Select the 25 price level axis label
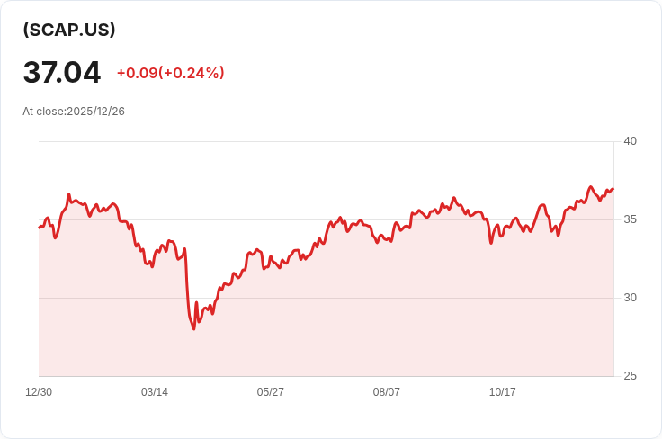 point(630,376)
